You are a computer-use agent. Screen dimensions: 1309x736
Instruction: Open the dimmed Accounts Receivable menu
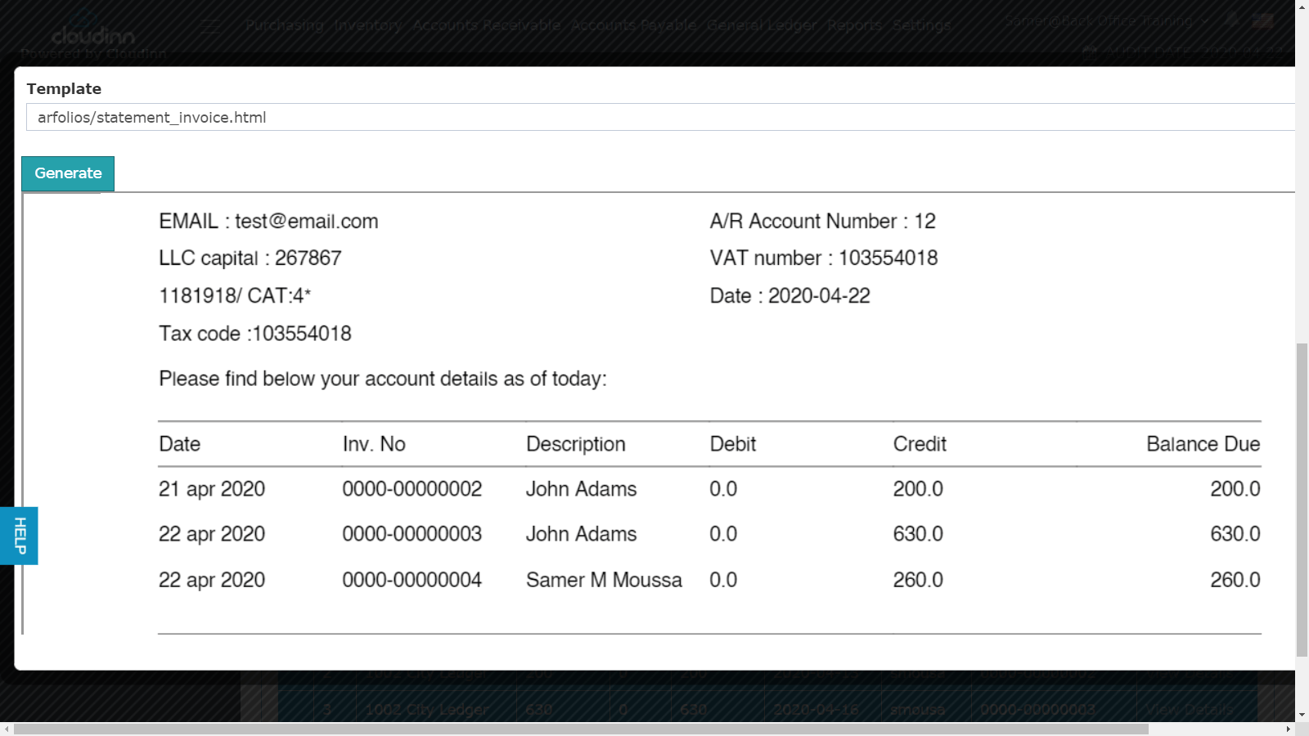point(486,25)
